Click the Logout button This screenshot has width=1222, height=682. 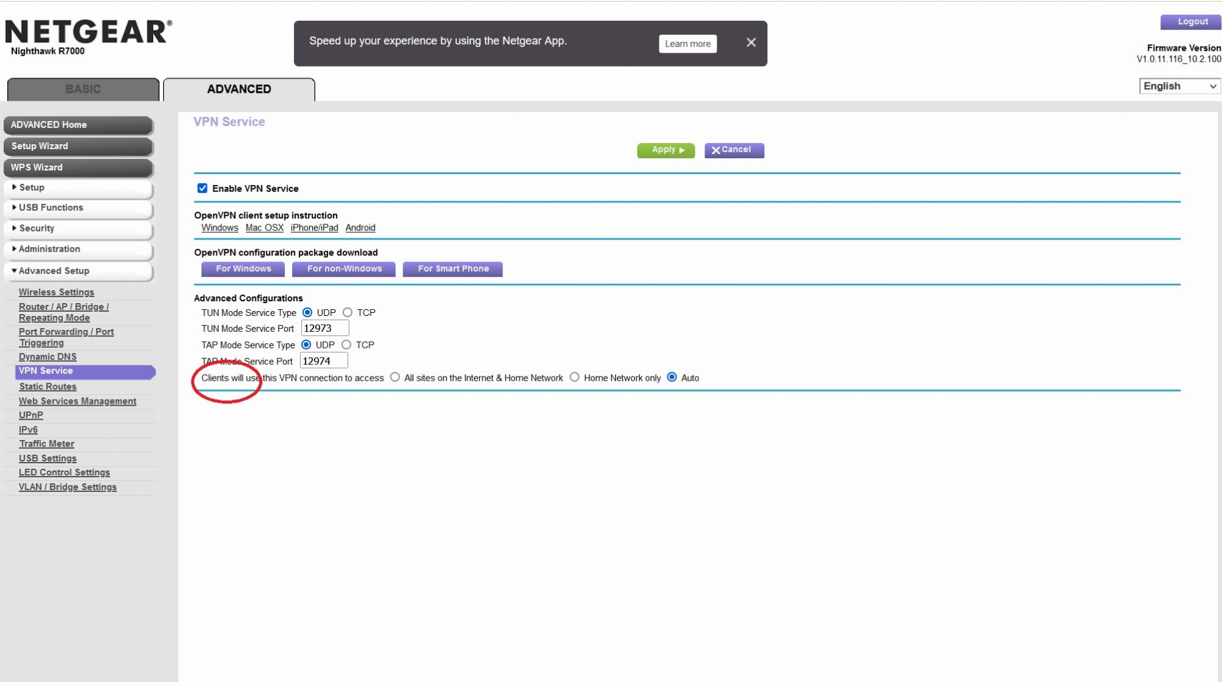(1191, 21)
